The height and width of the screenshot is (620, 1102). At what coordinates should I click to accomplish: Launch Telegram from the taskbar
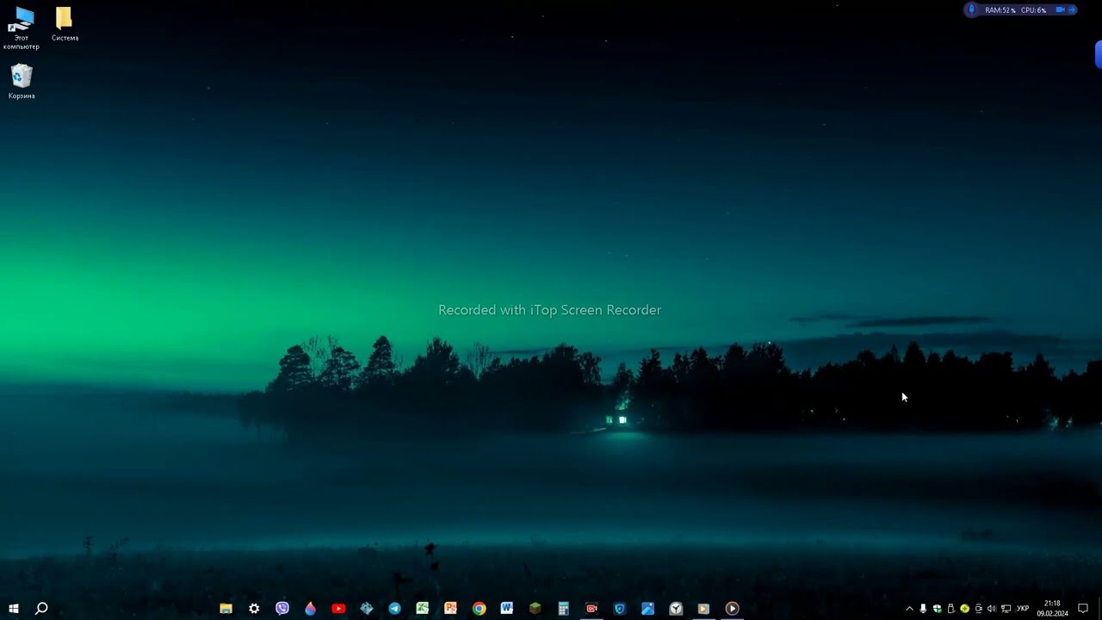(x=394, y=609)
